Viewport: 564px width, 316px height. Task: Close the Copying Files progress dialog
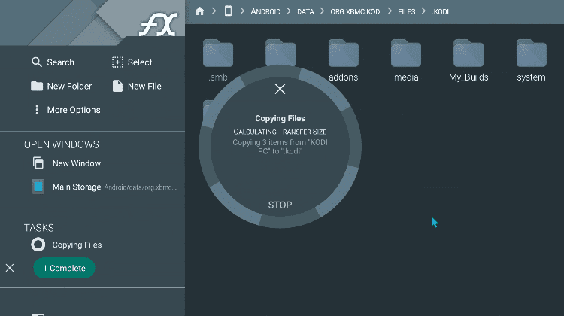tap(280, 89)
